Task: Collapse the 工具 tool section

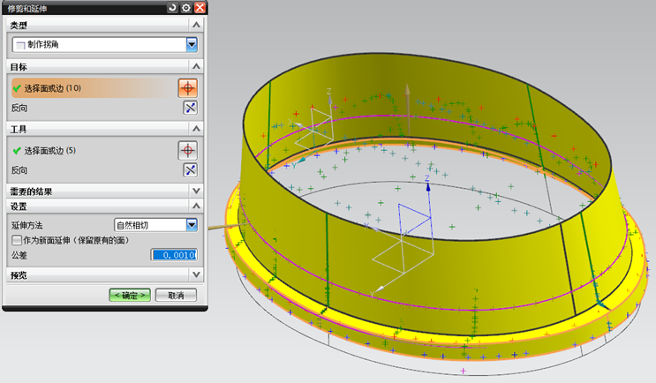Action: point(196,129)
